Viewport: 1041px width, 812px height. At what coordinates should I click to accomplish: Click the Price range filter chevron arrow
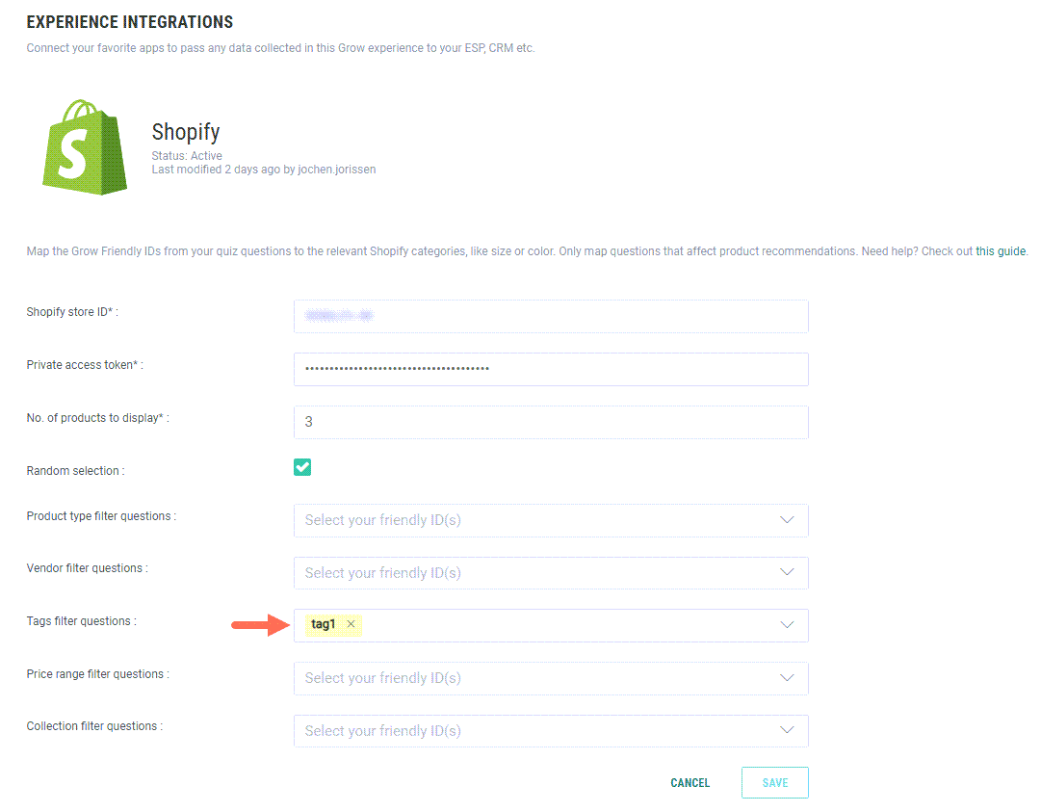pyautogui.click(x=787, y=678)
